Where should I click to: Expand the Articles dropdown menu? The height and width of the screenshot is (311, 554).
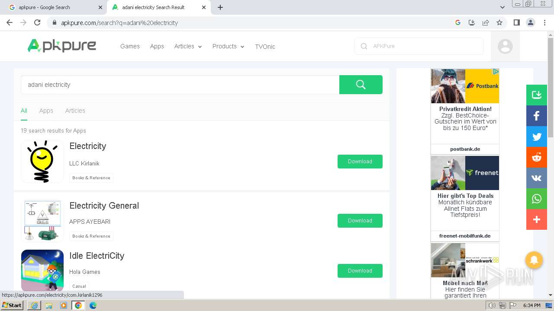click(188, 46)
